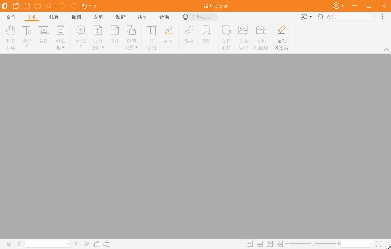Switch to the Help (帮助) tab
Screen dimensions: 391x249
click(x=164, y=17)
